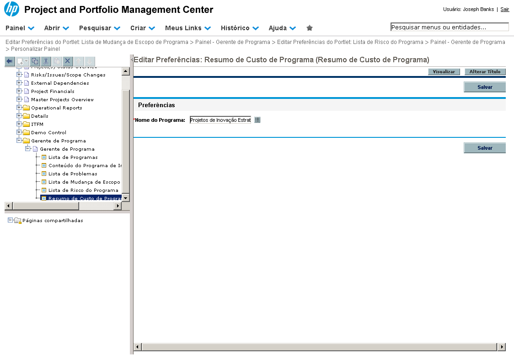This screenshot has width=514, height=359.
Task: Open the Painel menu
Action: click(x=20, y=28)
